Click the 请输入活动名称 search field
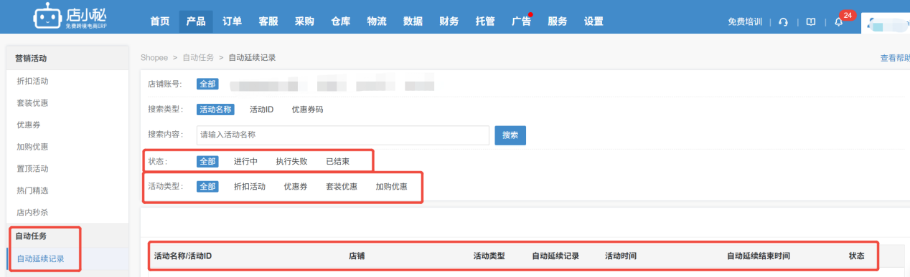910x277 pixels. 343,135
